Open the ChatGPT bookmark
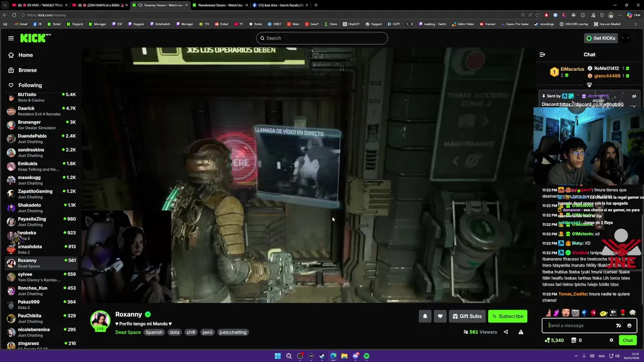Image resolution: width=644 pixels, height=362 pixels. pyautogui.click(x=352, y=24)
